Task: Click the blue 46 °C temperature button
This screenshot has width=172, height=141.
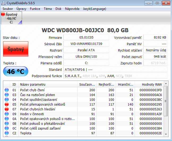Action: (x=16, y=71)
